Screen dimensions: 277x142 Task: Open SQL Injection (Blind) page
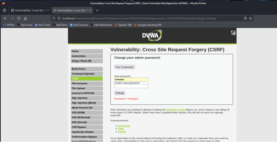pos(87,103)
